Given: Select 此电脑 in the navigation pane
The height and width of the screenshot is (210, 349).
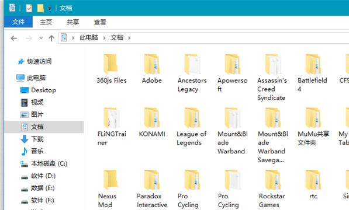Looking at the screenshot, I should tap(31, 78).
